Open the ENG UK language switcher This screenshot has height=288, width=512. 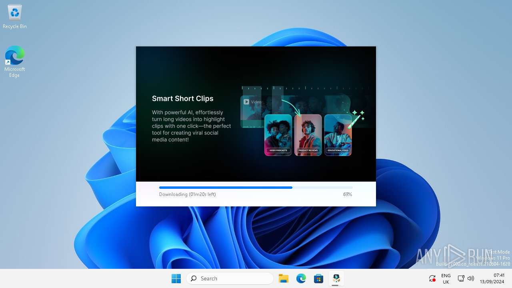446,278
